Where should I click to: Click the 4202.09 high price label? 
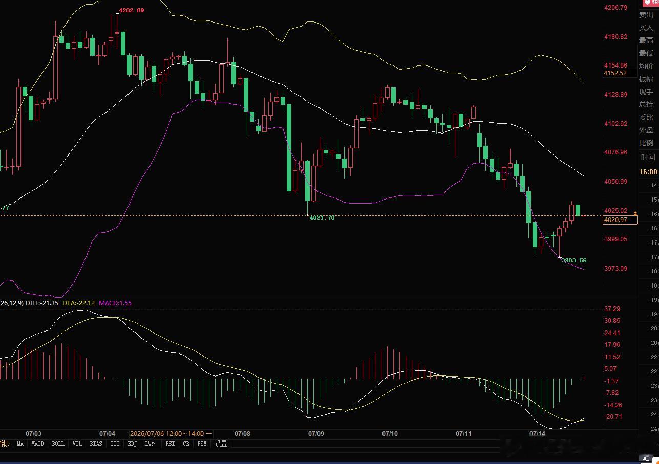tap(132, 10)
